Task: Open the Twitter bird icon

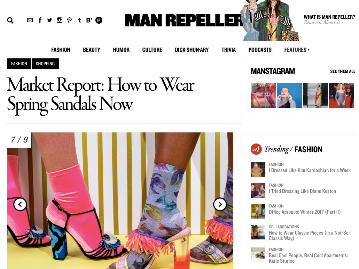Action: coord(49,20)
